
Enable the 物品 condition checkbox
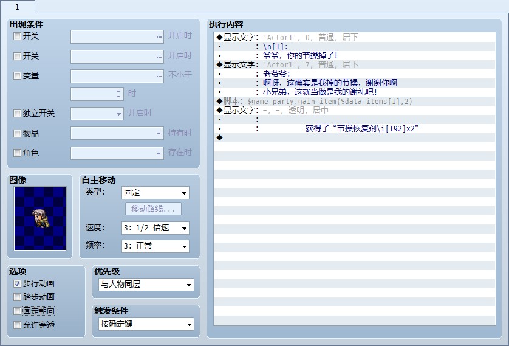(17, 133)
